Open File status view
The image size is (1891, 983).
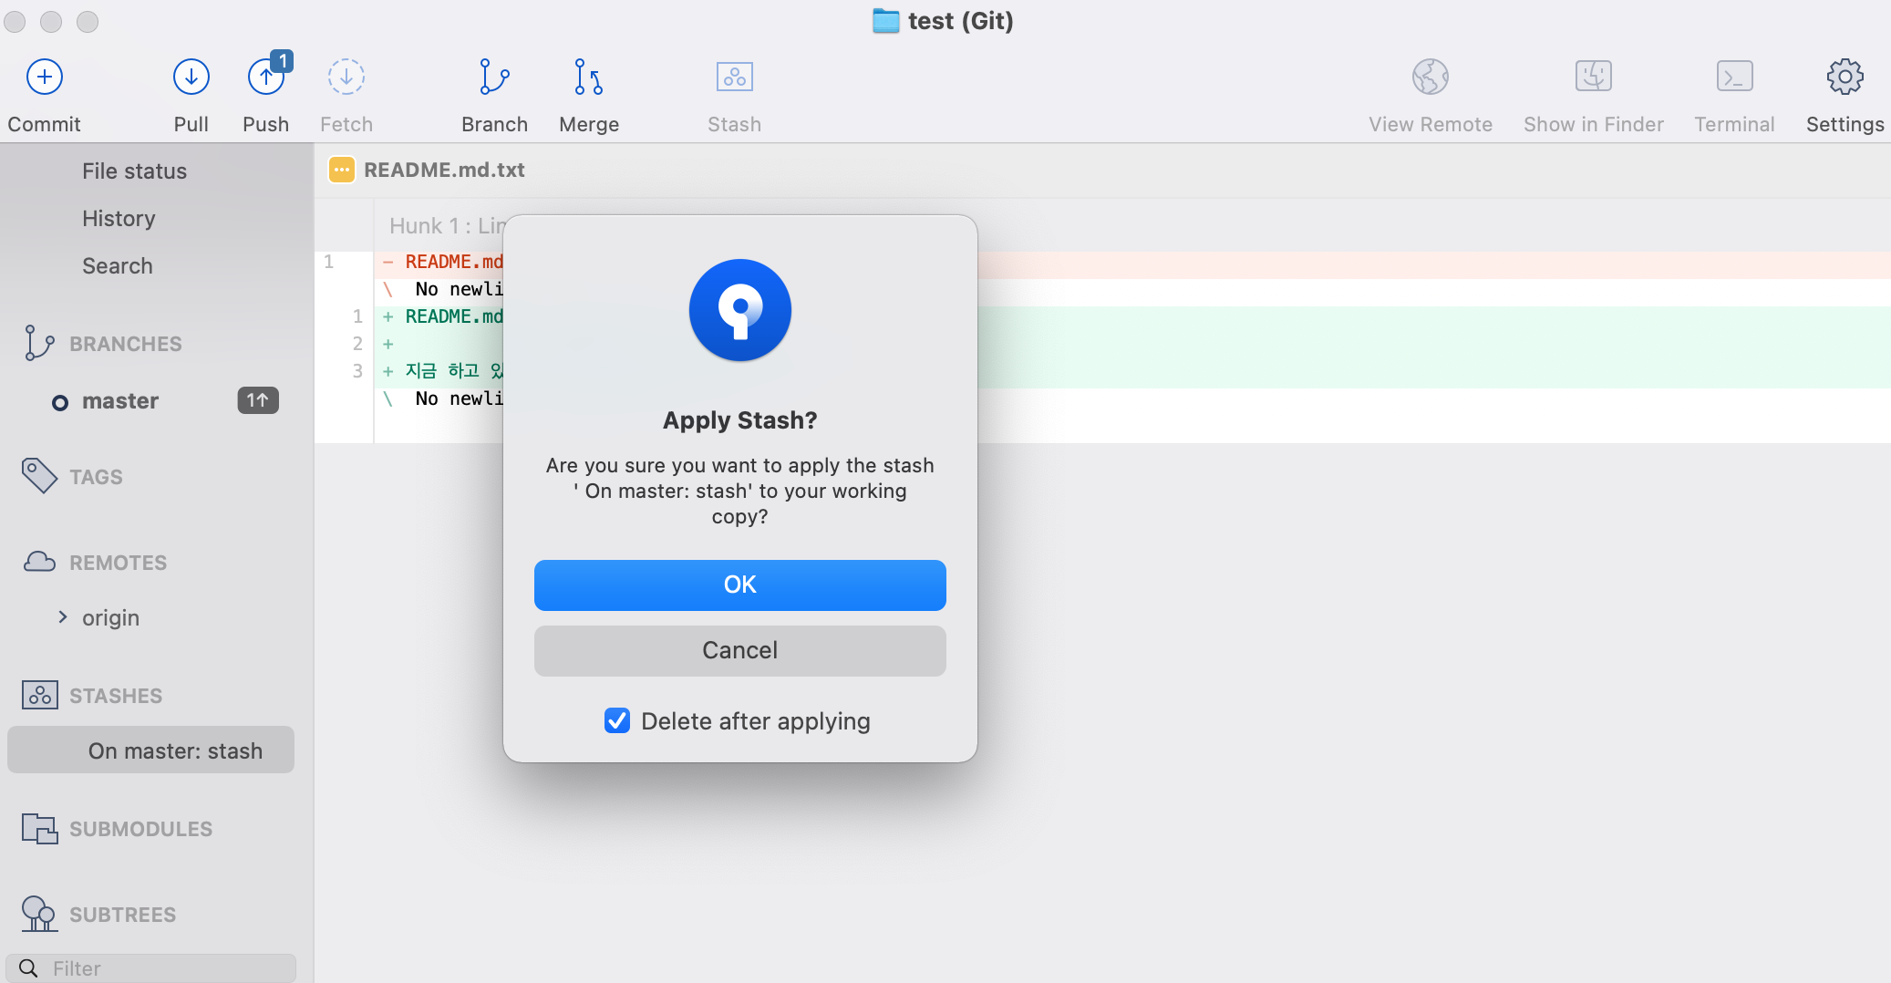134,171
